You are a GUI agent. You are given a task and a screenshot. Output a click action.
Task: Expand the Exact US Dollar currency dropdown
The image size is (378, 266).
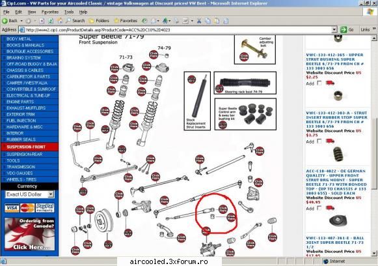51,194
